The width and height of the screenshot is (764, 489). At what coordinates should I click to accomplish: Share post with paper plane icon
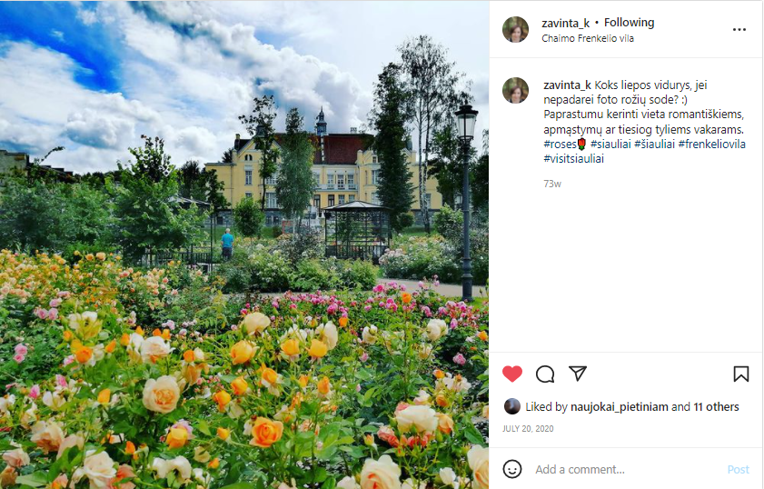click(x=578, y=374)
